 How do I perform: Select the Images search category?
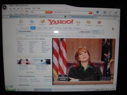[39, 28]
